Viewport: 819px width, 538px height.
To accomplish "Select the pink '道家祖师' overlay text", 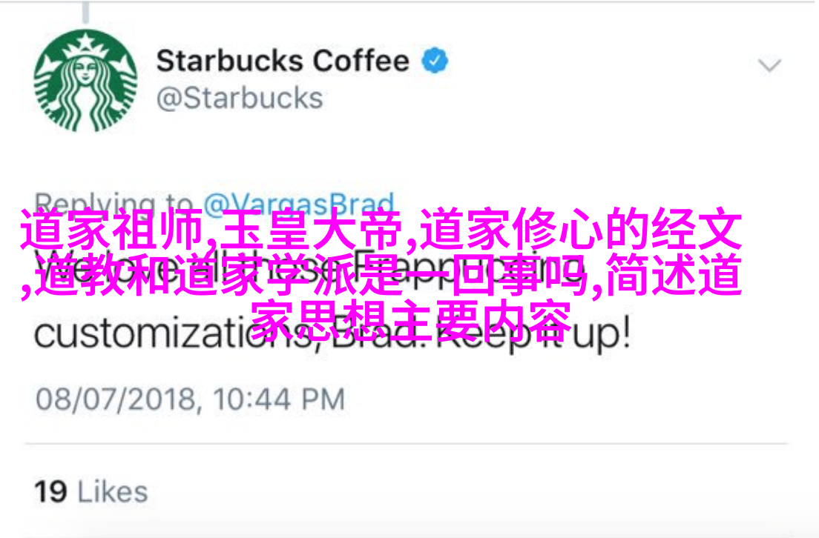I will [112, 228].
